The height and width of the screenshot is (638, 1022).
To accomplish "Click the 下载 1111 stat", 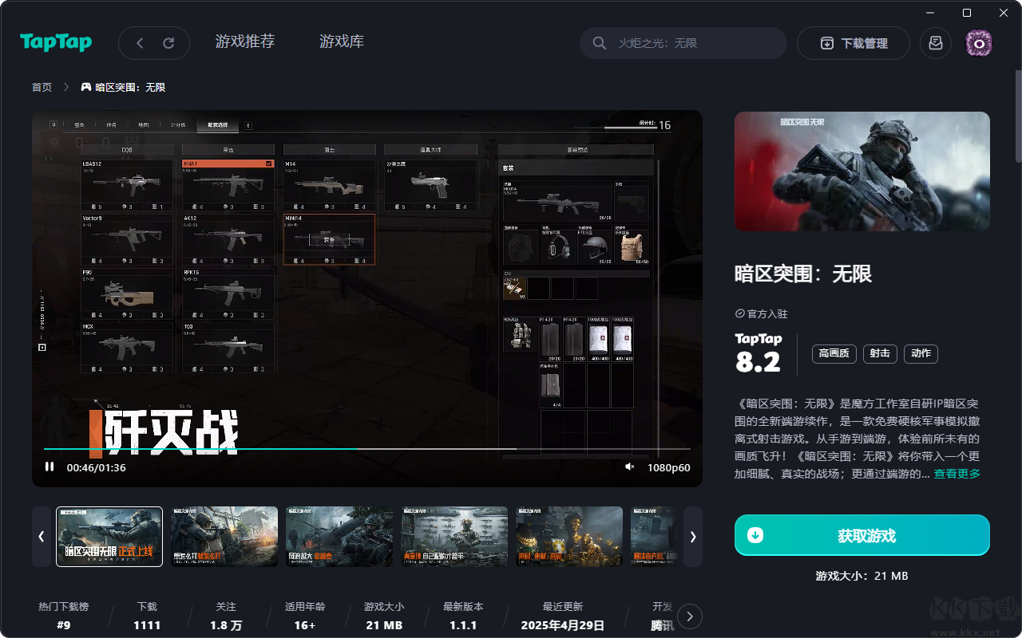I will [147, 616].
